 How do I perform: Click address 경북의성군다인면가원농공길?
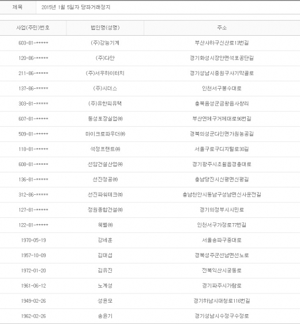(x=222, y=134)
